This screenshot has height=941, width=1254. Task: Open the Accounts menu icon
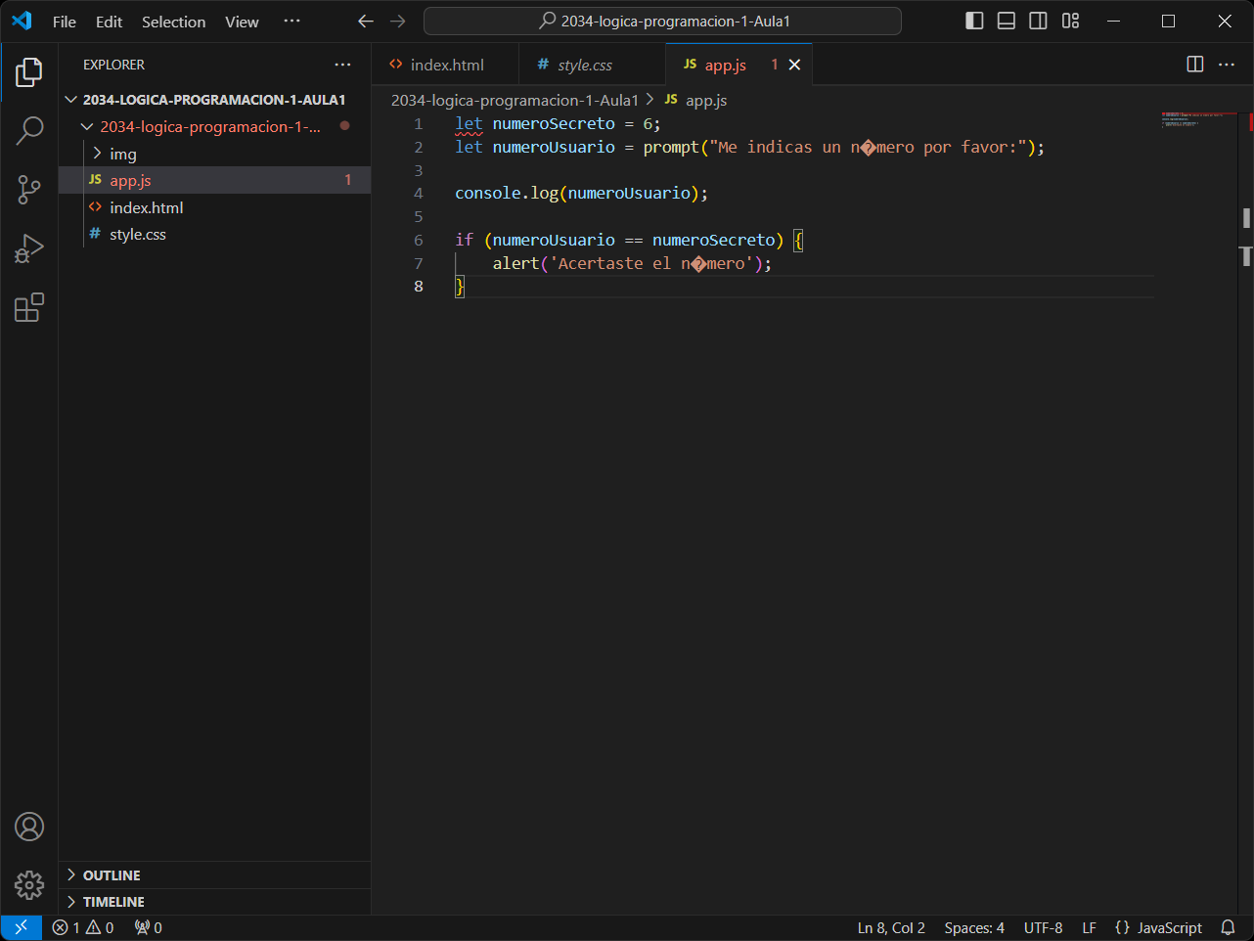[29, 827]
